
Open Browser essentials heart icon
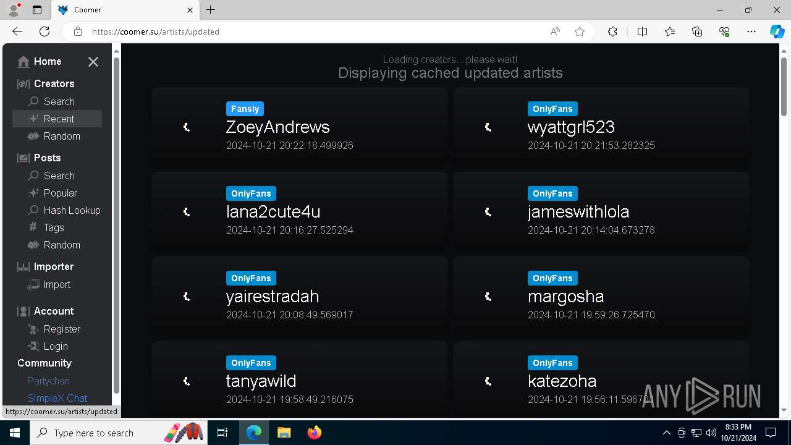[x=724, y=32]
